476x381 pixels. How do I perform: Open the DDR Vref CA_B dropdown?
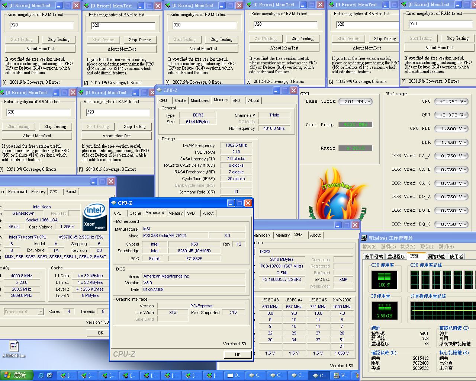point(451,170)
